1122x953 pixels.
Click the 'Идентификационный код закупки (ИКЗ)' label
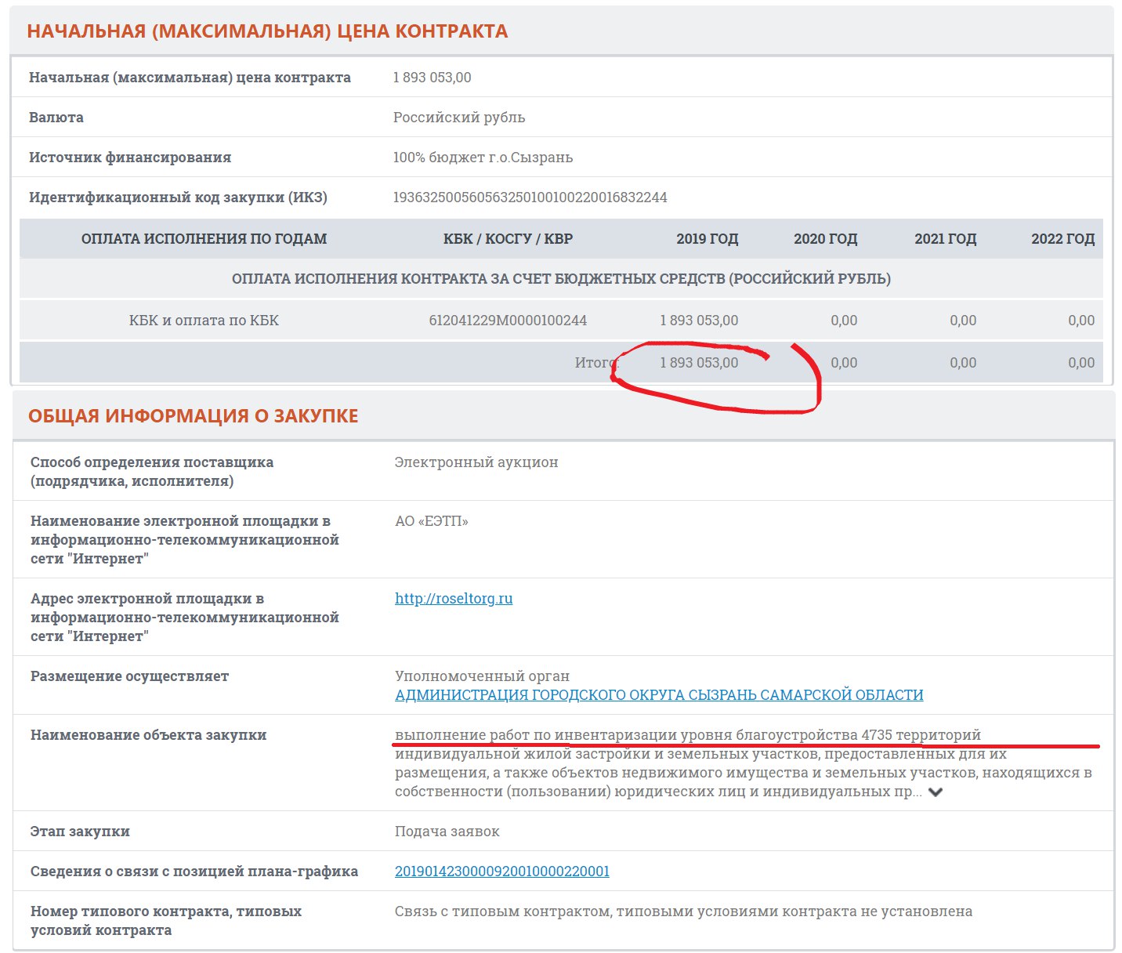click(178, 197)
